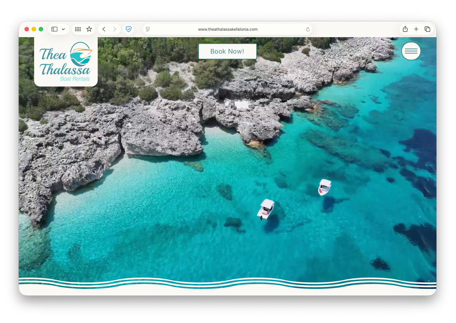Click the theathalassakefalonia.com address field
The image size is (456, 323).
coord(228,29)
